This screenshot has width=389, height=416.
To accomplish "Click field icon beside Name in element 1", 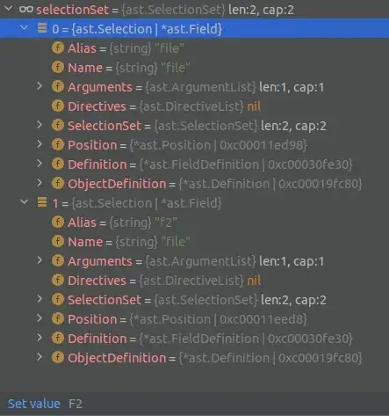I will pyautogui.click(x=58, y=241).
